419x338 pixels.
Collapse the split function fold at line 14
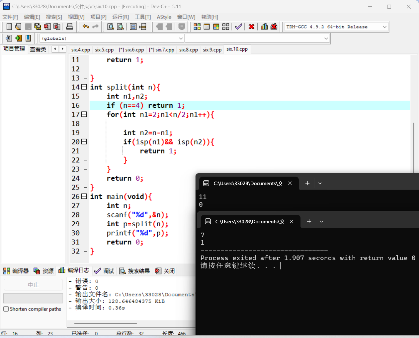click(84, 87)
